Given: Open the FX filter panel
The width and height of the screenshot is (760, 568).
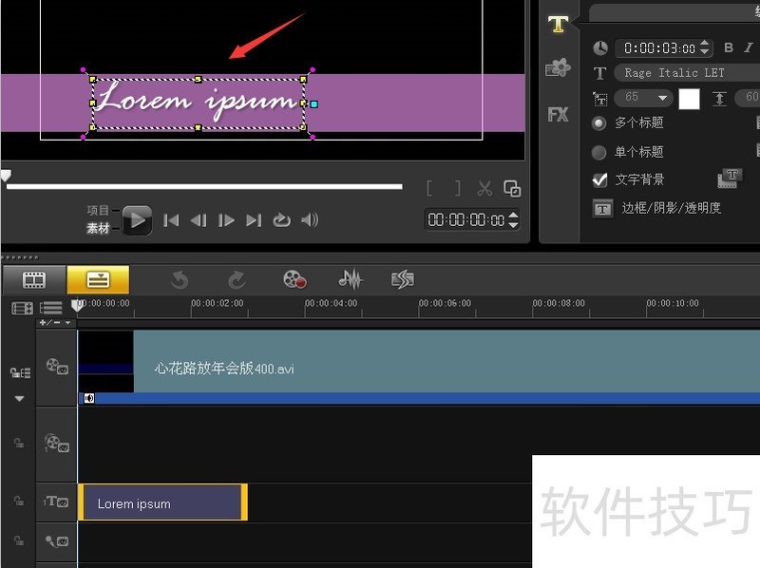Looking at the screenshot, I should [x=558, y=114].
